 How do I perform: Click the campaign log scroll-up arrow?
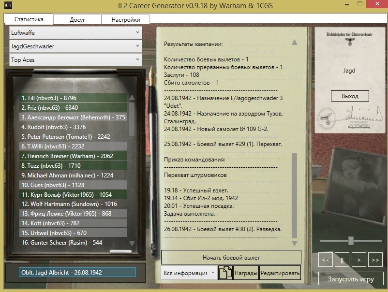click(x=295, y=42)
